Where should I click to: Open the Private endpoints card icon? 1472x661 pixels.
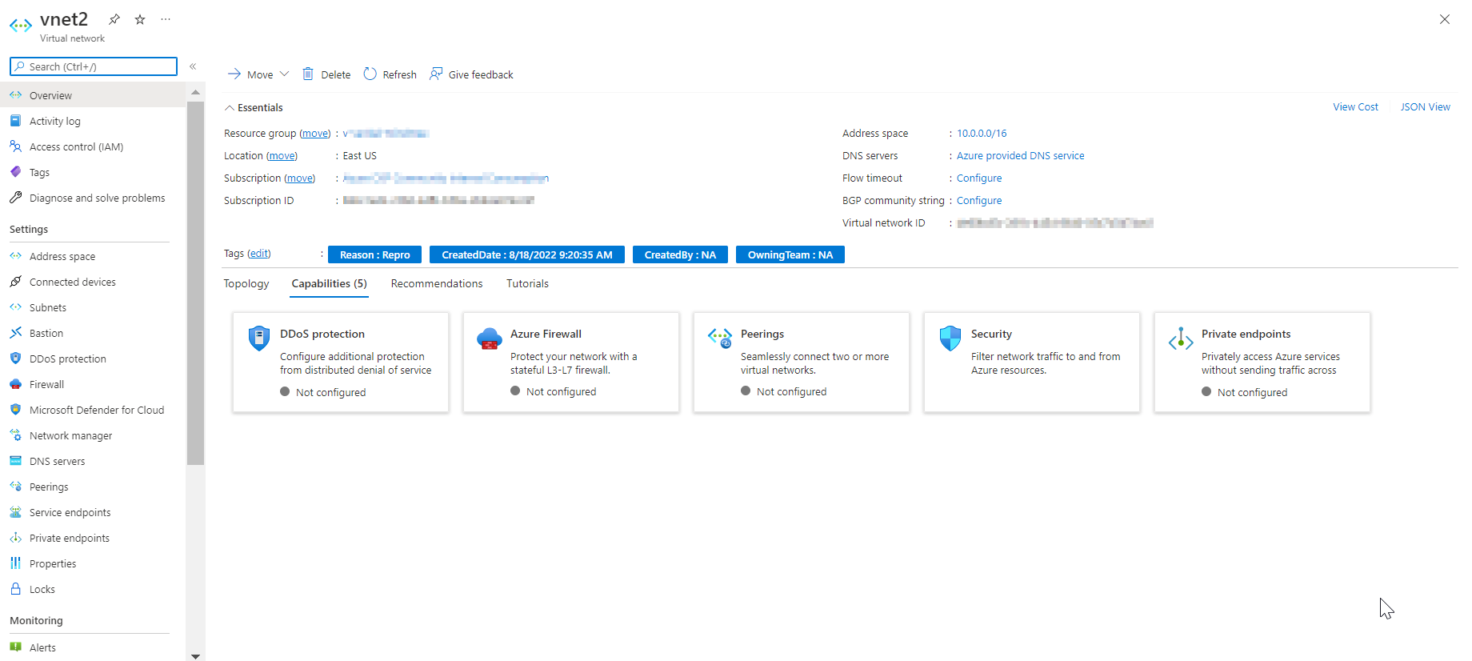[1181, 339]
